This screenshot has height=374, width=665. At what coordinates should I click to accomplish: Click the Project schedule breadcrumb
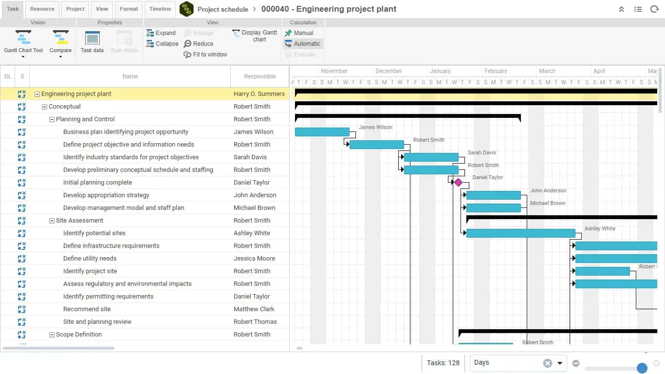[222, 9]
